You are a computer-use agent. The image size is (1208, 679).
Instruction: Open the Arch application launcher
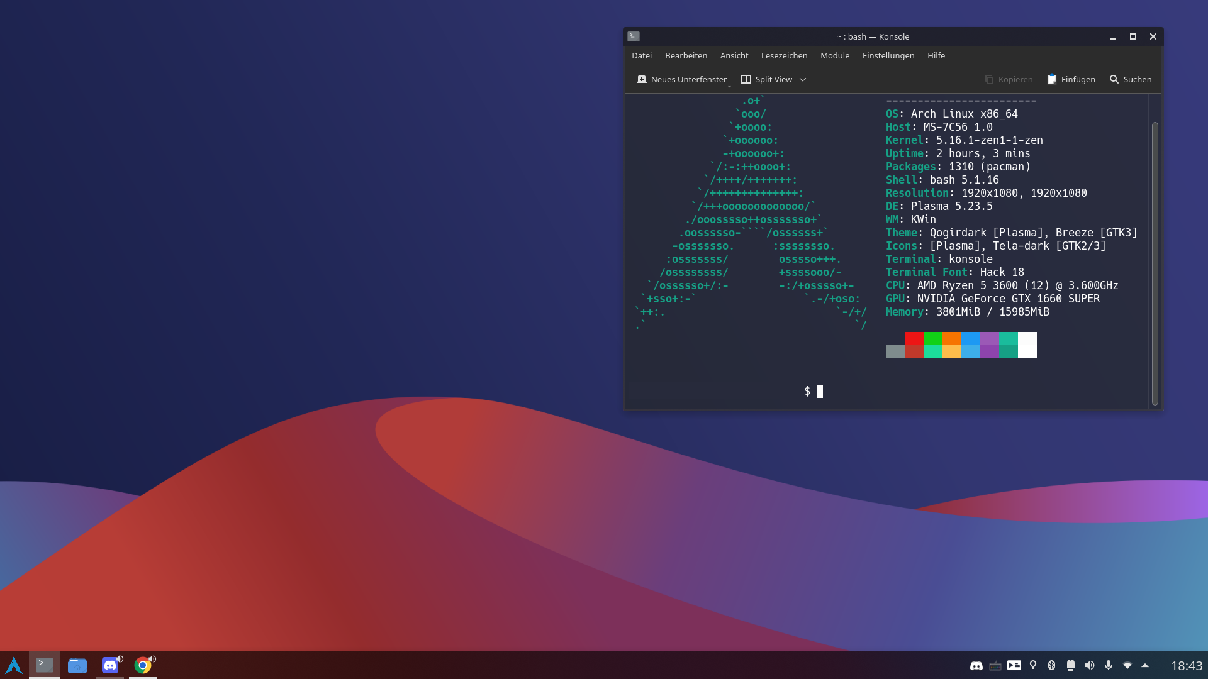tap(14, 665)
